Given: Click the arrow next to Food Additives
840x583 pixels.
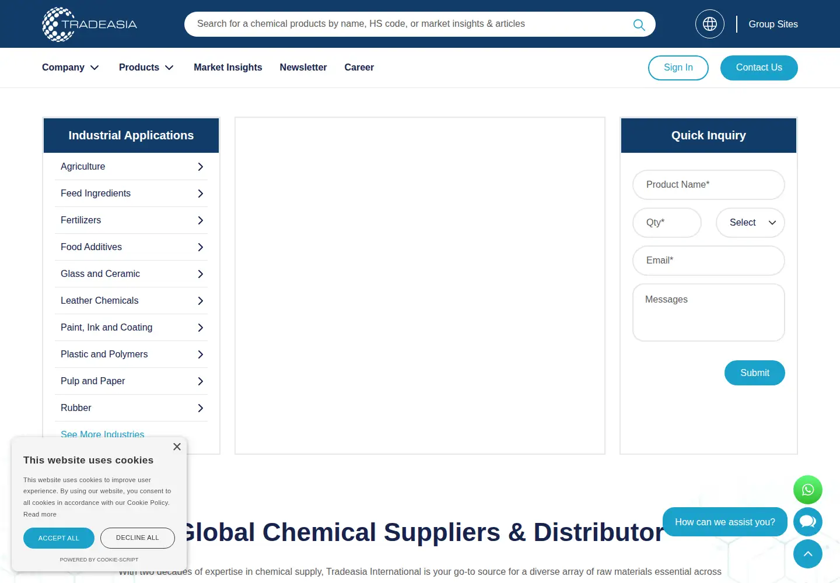Looking at the screenshot, I should [x=200, y=247].
